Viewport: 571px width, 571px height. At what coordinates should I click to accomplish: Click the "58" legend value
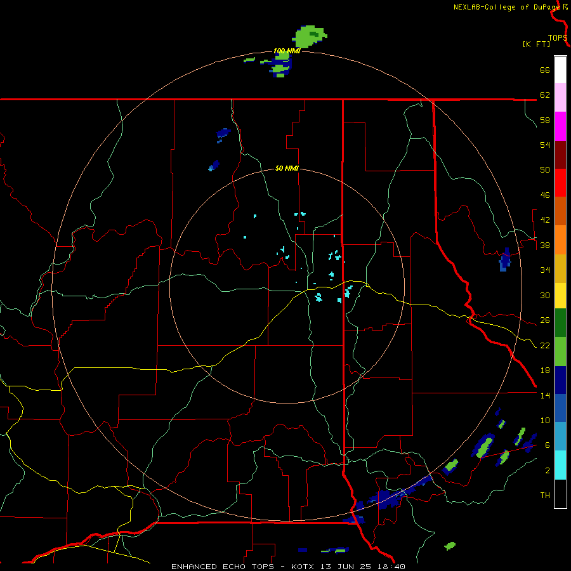click(x=545, y=120)
